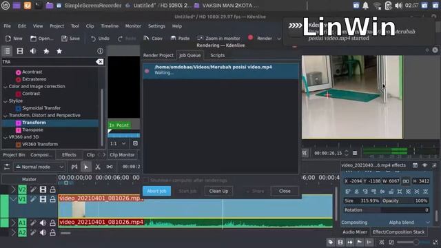Collapse the VR360 and 3D category
Viewport: 441px width, 248px height.
[5, 138]
